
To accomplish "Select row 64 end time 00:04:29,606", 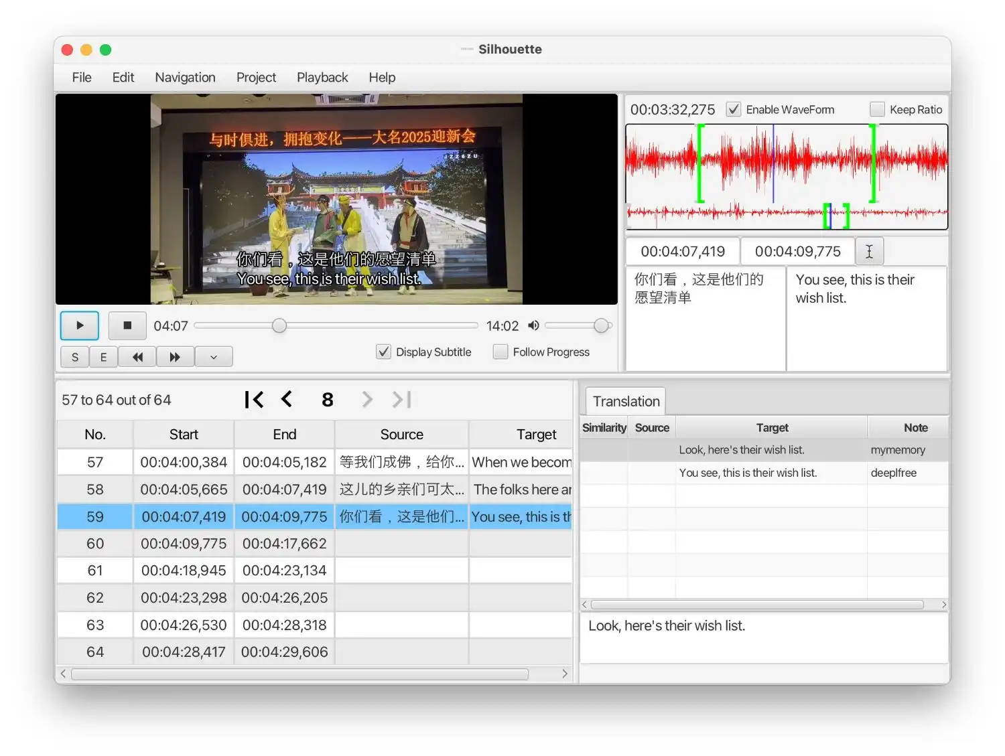I will [284, 652].
